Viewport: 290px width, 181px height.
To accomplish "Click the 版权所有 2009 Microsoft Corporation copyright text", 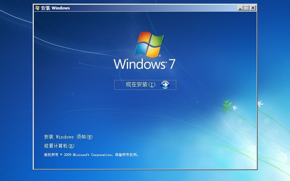I will 91,155.
